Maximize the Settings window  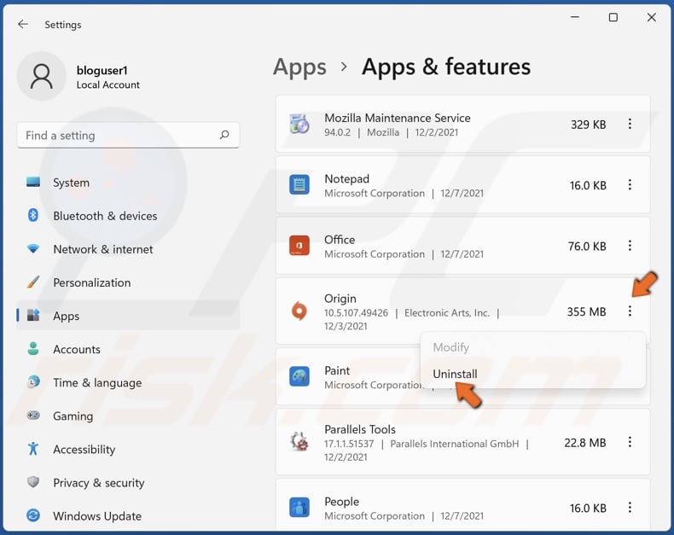tap(613, 17)
